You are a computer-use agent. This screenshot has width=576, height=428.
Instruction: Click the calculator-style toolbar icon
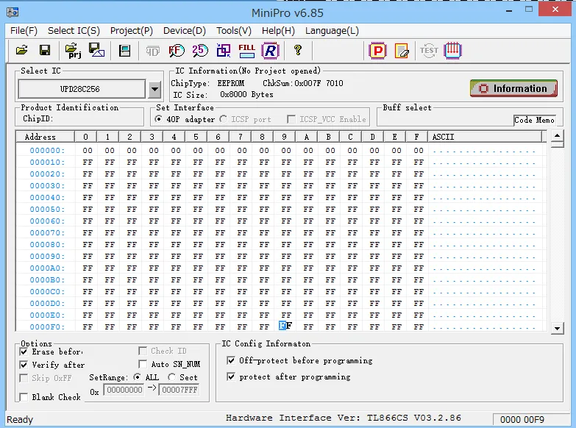[x=125, y=50]
